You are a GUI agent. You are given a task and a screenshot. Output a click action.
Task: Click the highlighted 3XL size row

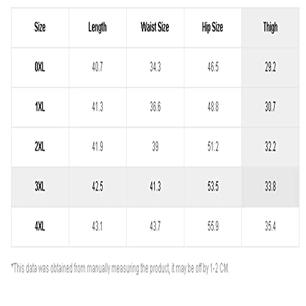[x=155, y=187]
